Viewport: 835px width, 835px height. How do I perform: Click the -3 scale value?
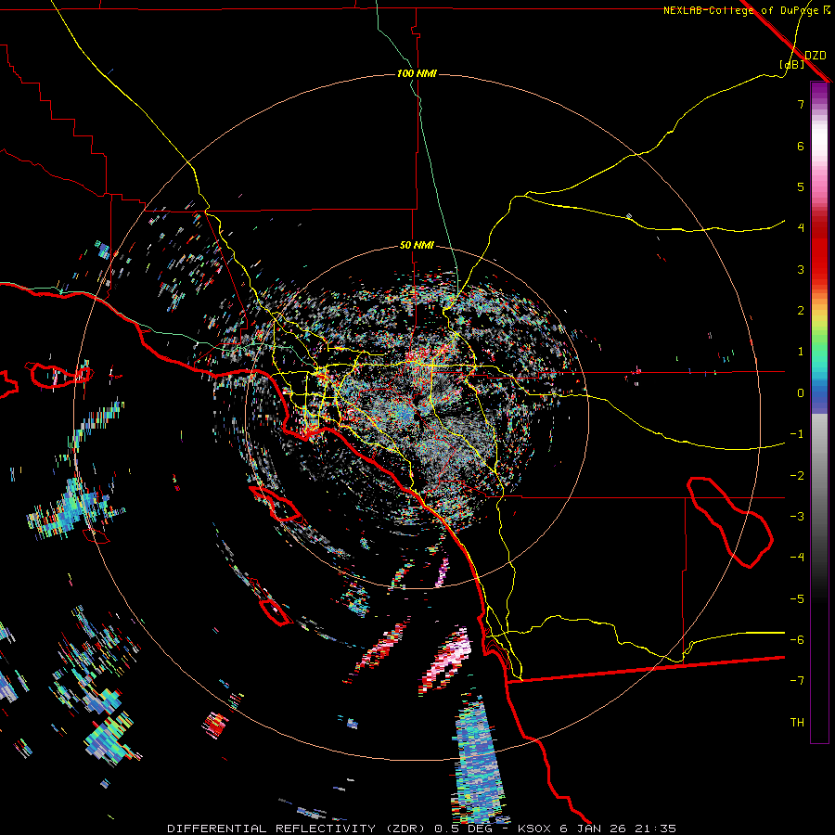[x=797, y=517]
